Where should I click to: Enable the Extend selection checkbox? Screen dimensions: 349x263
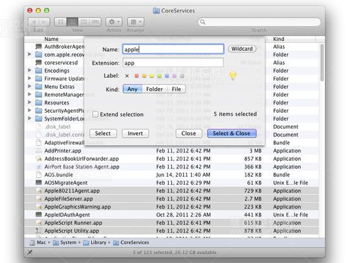95,114
